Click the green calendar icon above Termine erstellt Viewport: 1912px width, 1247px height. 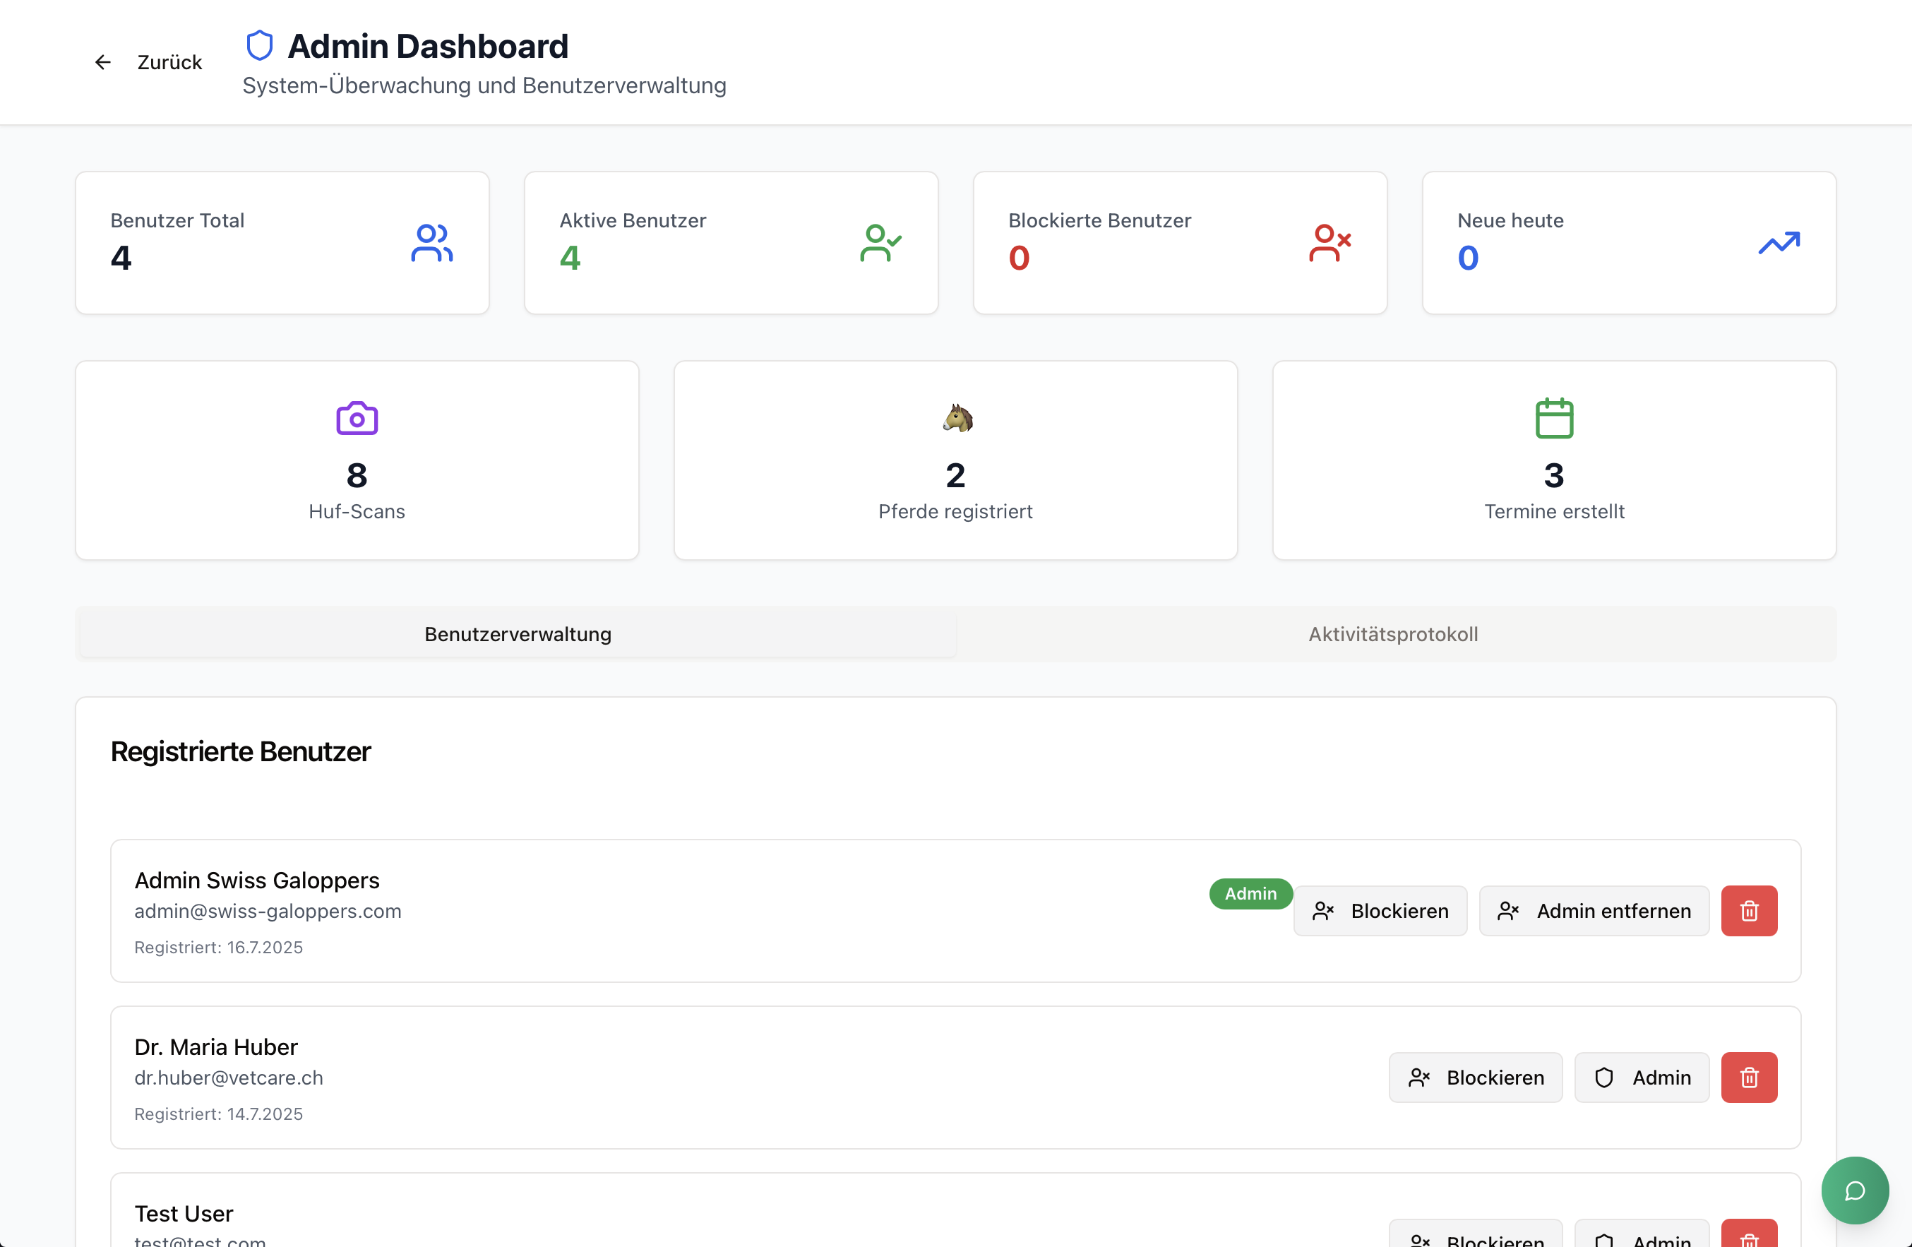pos(1554,419)
